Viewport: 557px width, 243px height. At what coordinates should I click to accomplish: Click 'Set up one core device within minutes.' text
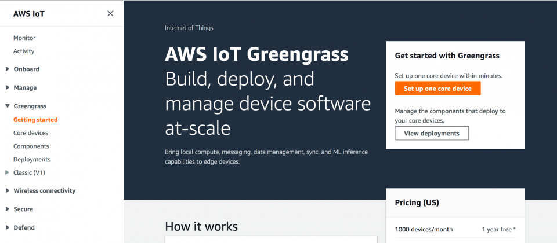tap(449, 75)
